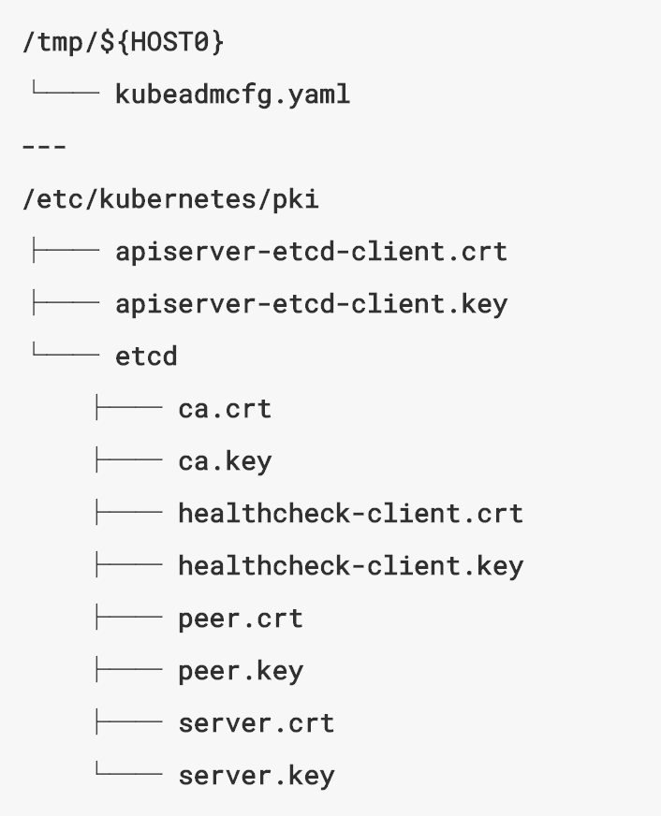Select apiserver-etcd-client.key in the tree
Image resolution: width=661 pixels, height=816 pixels.
point(311,304)
